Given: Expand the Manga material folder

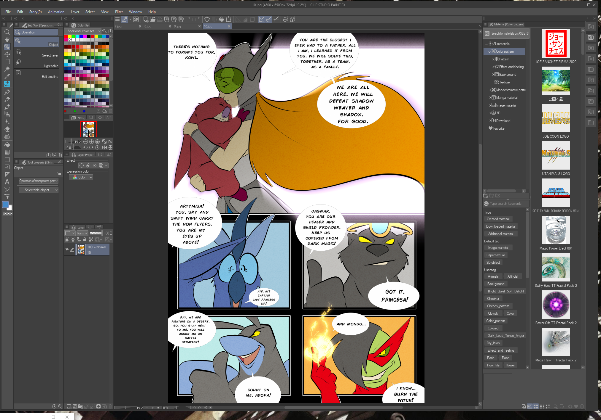Looking at the screenshot, I should click(490, 98).
